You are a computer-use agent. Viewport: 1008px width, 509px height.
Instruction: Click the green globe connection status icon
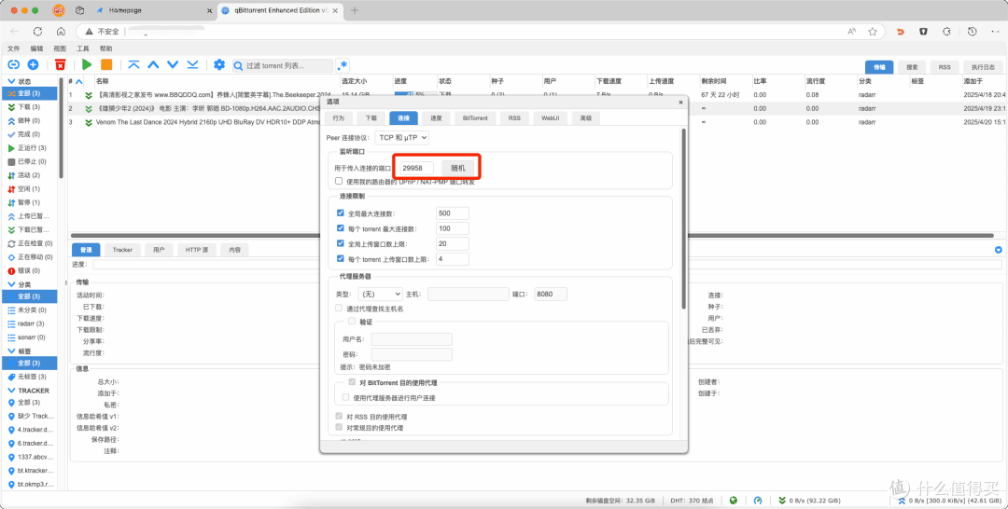pyautogui.click(x=734, y=500)
